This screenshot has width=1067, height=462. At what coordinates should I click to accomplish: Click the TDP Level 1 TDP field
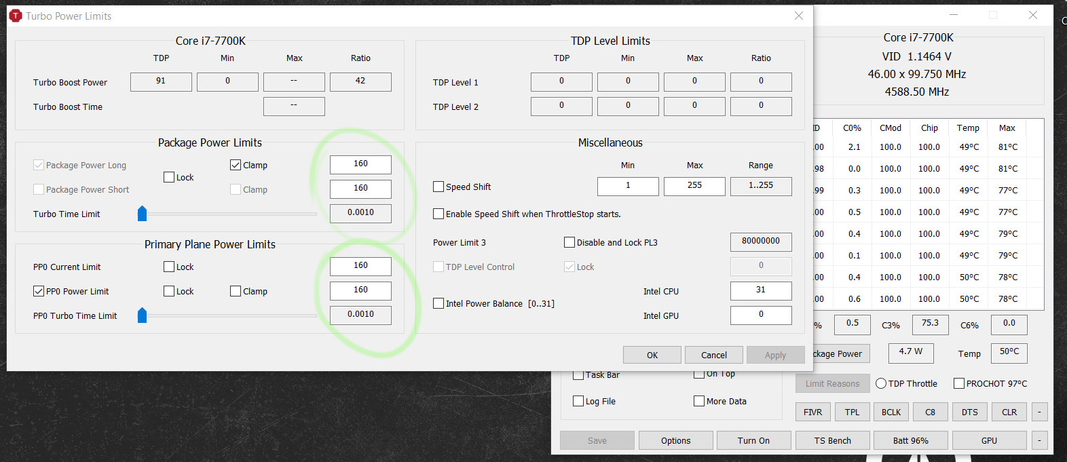coord(561,81)
